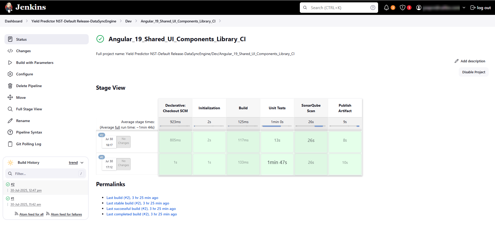Open Pipeline Syntax from the sidebar
The width and height of the screenshot is (495, 230).
(x=46, y=132)
